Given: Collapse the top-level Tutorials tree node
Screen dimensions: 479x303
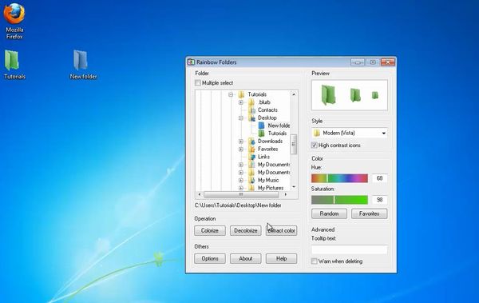Looking at the screenshot, I should coord(231,94).
